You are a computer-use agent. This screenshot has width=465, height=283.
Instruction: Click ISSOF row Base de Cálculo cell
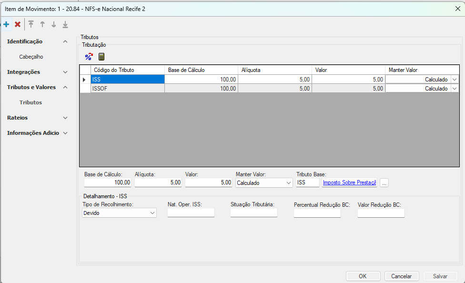tap(202, 89)
